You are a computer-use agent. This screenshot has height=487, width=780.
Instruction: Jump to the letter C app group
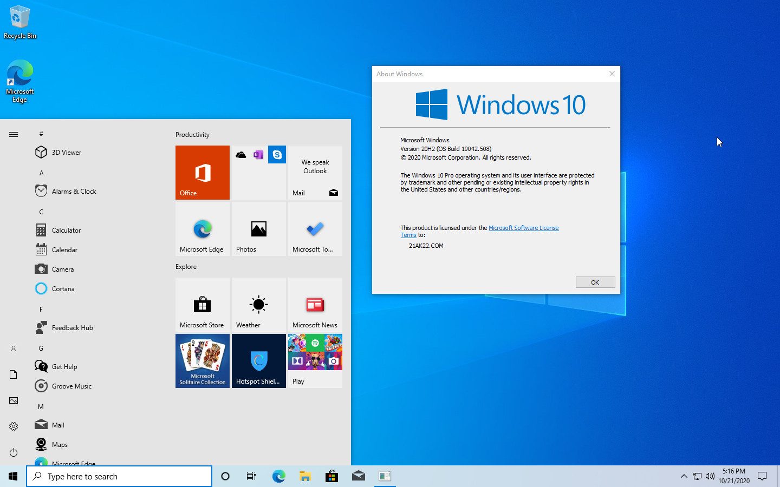(x=41, y=212)
